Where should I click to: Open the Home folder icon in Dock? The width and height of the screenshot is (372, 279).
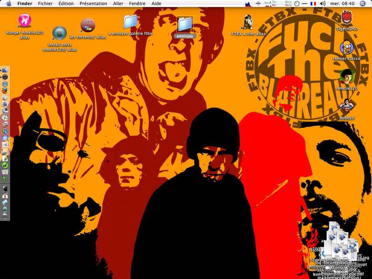[x=5, y=196]
